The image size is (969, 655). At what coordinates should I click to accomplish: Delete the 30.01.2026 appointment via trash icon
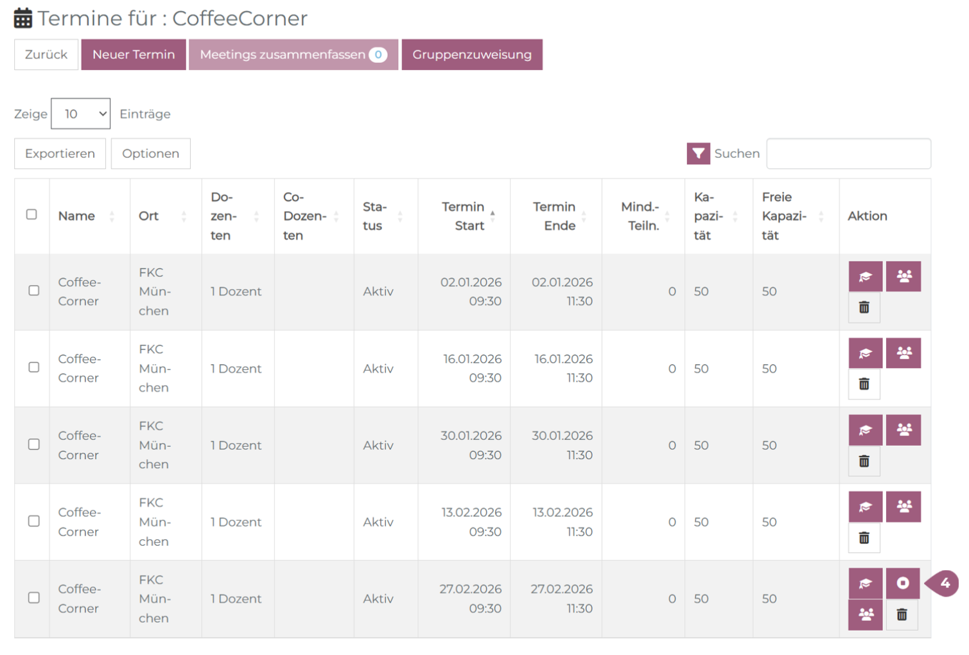(x=864, y=461)
